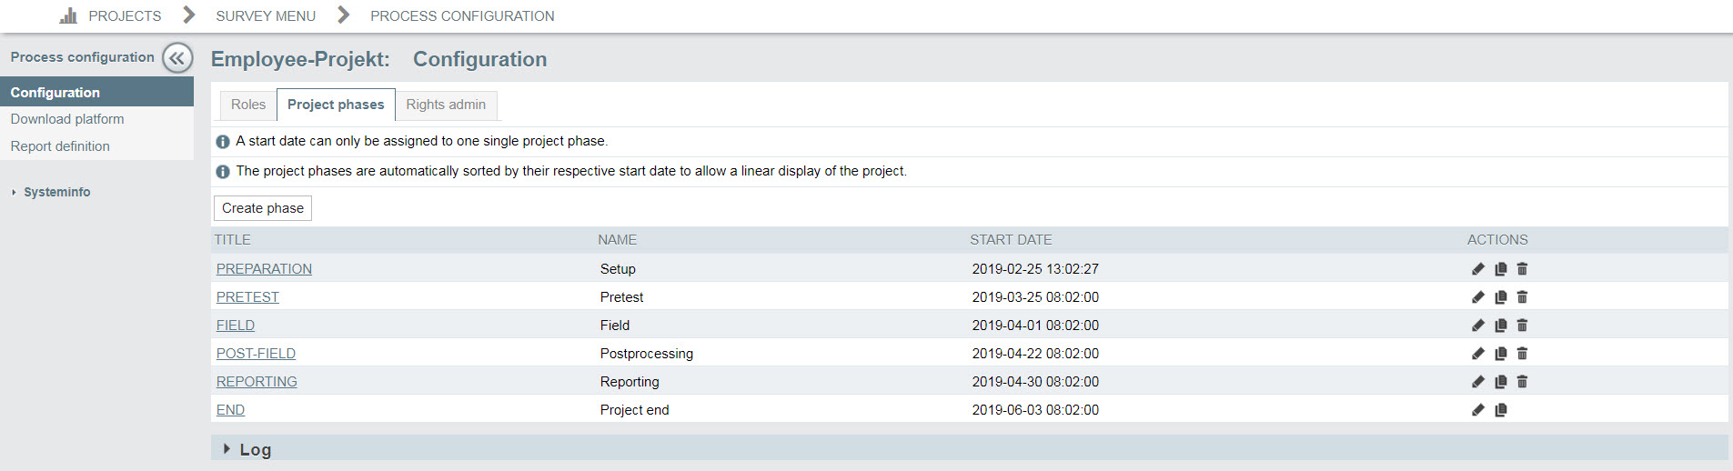Image resolution: width=1733 pixels, height=471 pixels.
Task: Click start date '2019-04-22 08:02:00'
Action: click(x=1035, y=354)
